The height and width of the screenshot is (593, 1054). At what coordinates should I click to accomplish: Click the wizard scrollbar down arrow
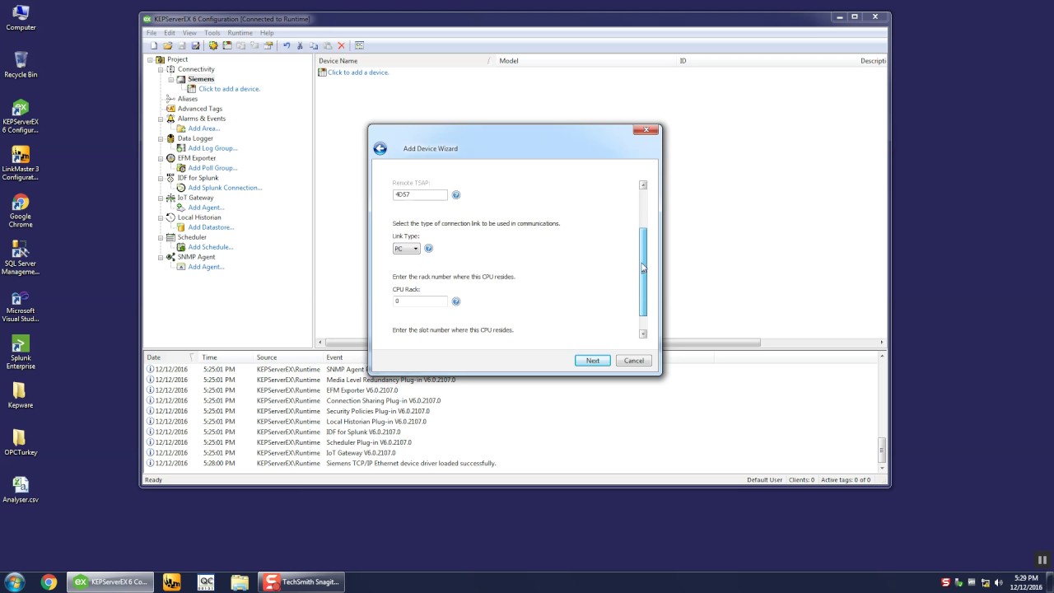(x=643, y=334)
